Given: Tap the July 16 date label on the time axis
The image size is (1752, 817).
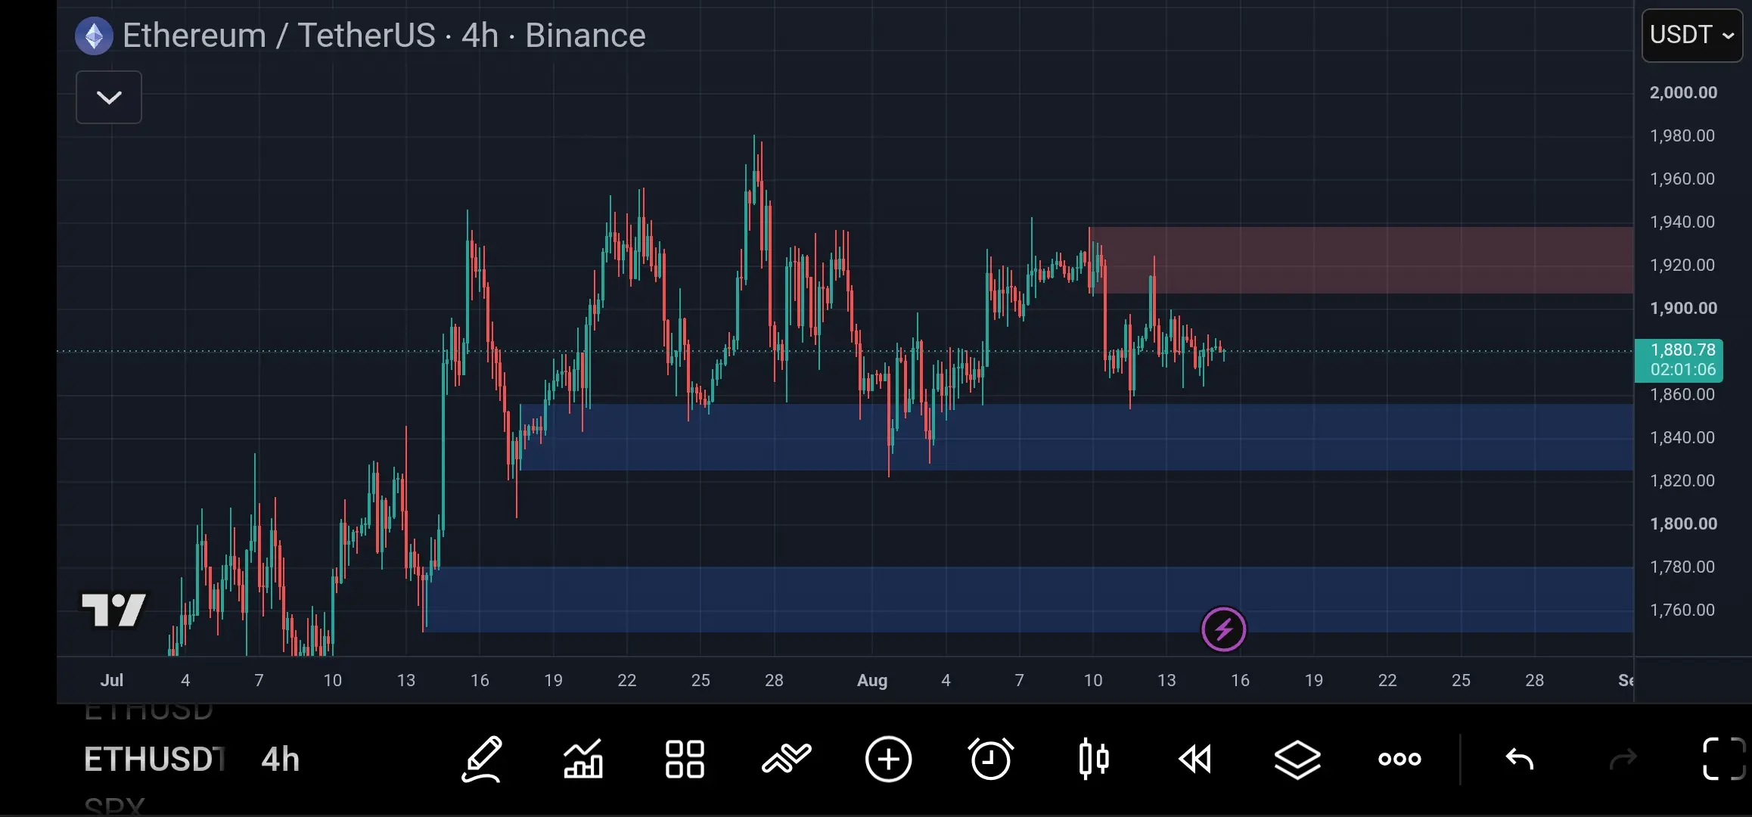Looking at the screenshot, I should click(x=480, y=680).
